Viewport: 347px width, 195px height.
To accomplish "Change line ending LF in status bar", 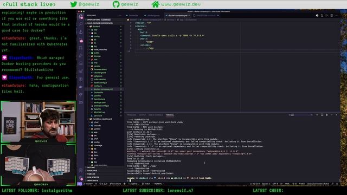I will [x=281, y=184].
